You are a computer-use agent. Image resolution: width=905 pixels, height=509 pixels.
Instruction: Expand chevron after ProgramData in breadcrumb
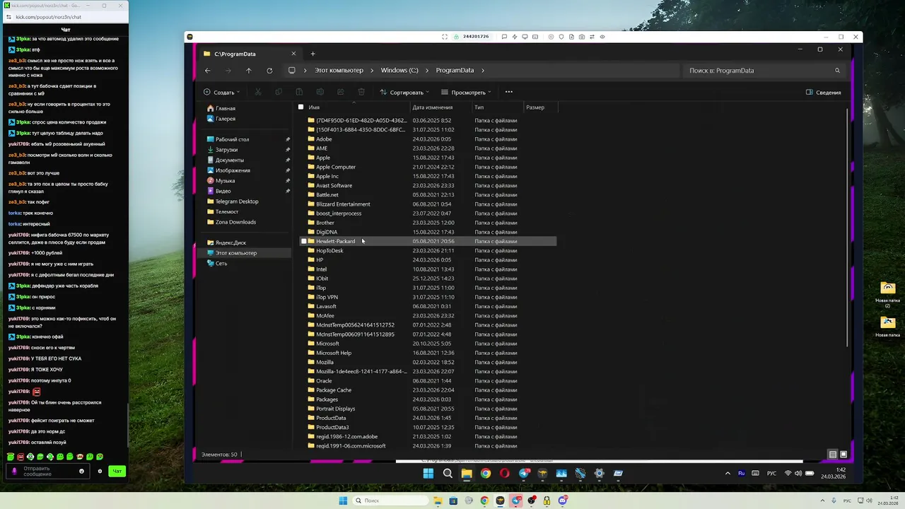coord(483,71)
